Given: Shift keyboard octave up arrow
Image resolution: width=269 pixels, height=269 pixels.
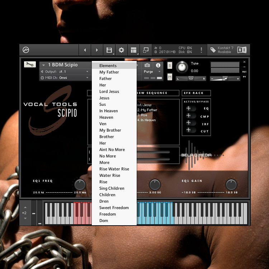Looking at the screenshot, I should click(25, 207).
